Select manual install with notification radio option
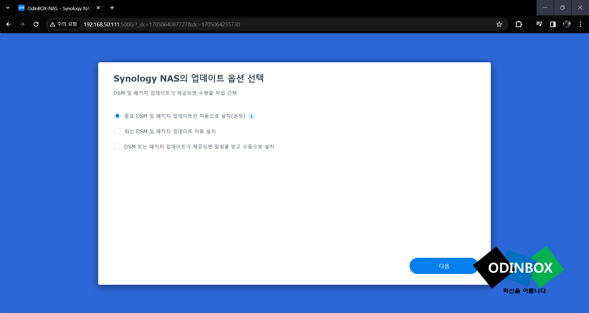 pyautogui.click(x=117, y=147)
